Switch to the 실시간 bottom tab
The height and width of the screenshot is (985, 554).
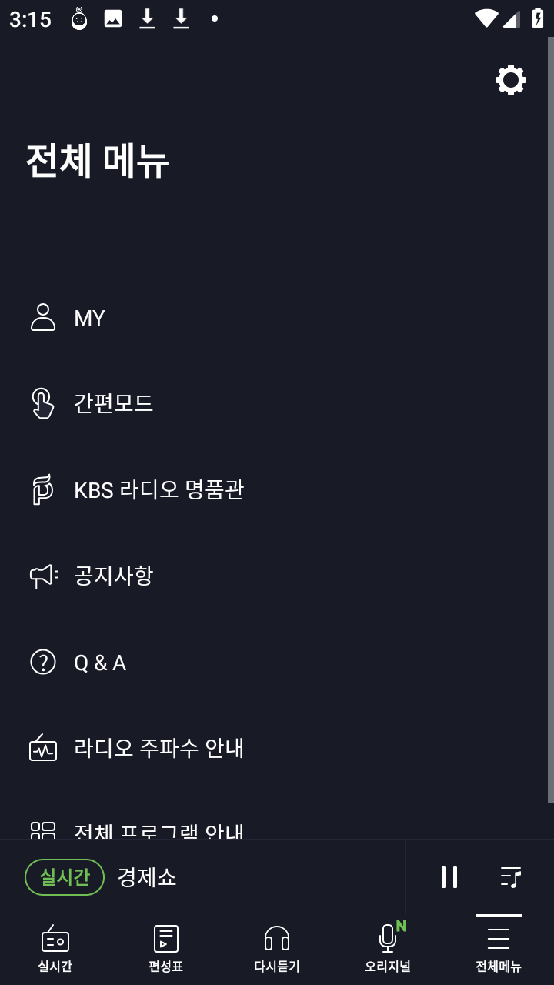pyautogui.click(x=55, y=948)
